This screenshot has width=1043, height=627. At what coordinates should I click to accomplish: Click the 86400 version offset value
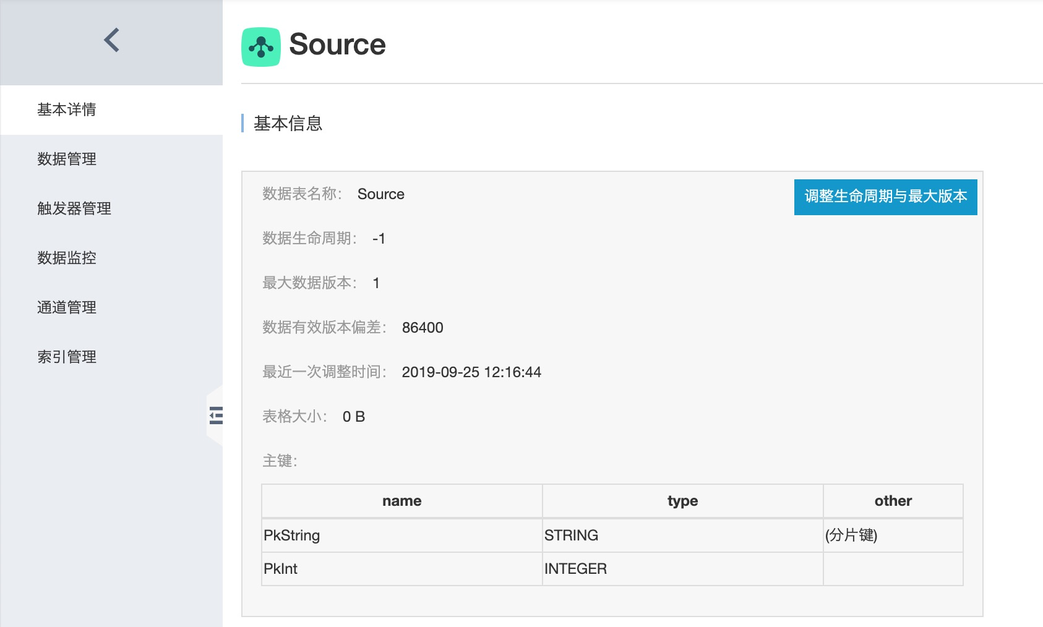[x=423, y=328]
